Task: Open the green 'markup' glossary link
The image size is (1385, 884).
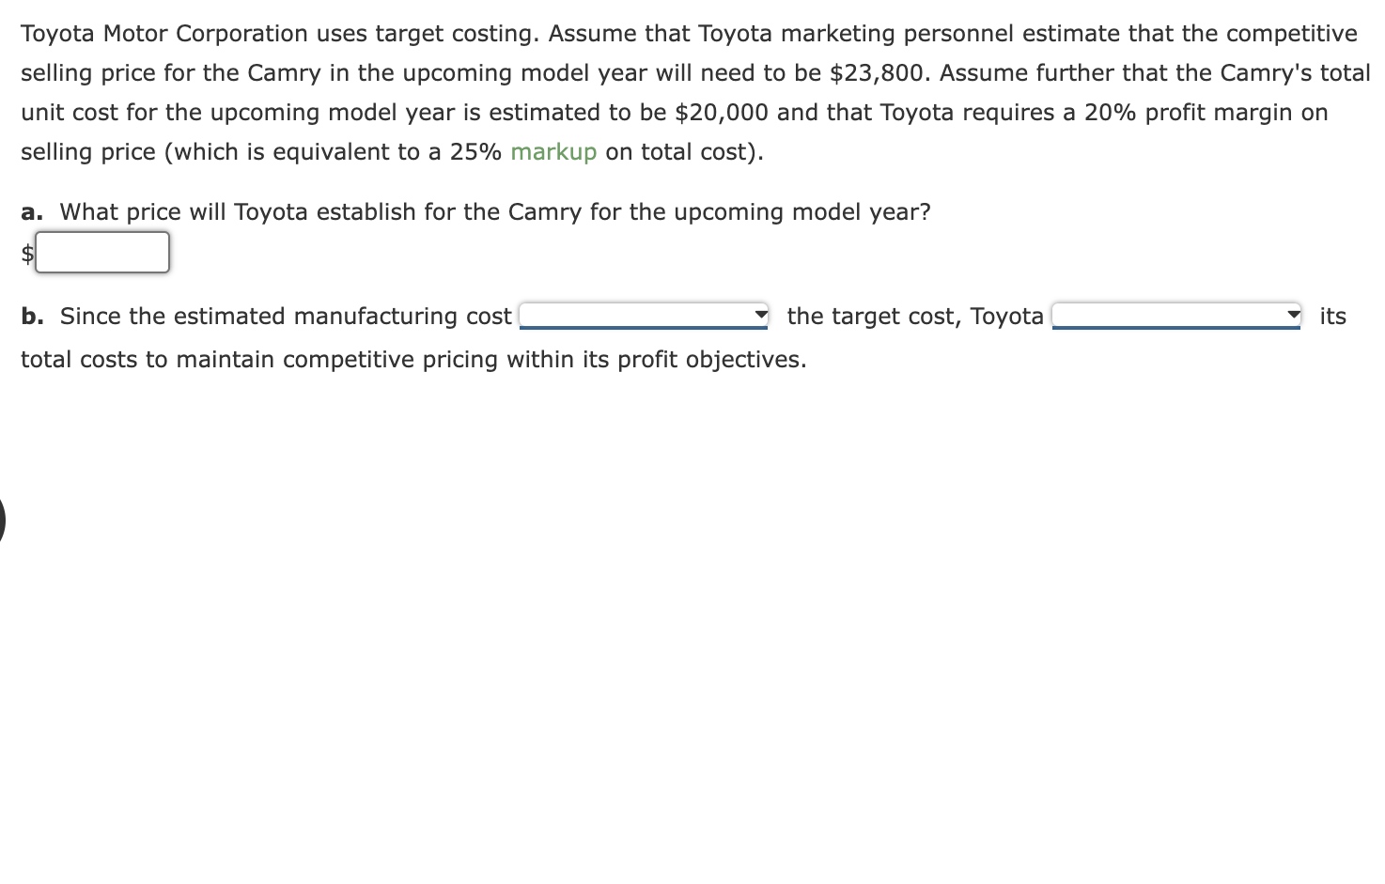Action: coord(553,152)
